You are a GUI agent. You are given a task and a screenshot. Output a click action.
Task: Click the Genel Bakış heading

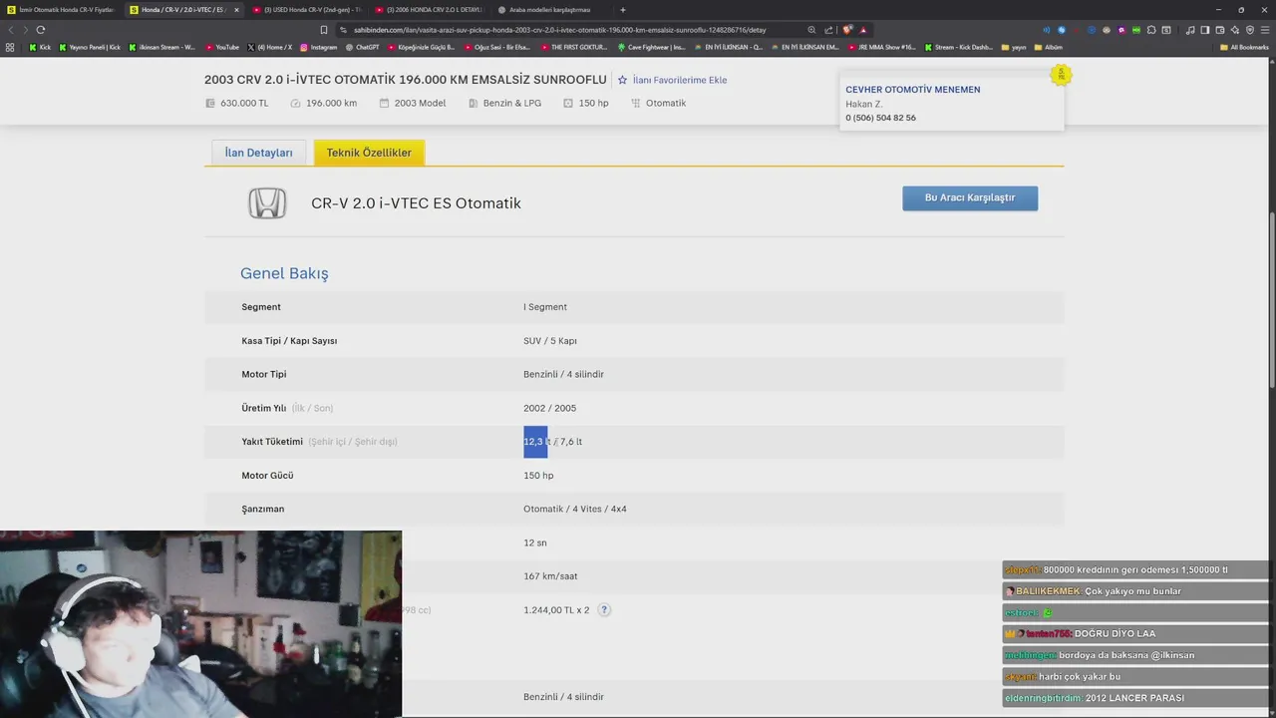(x=284, y=273)
